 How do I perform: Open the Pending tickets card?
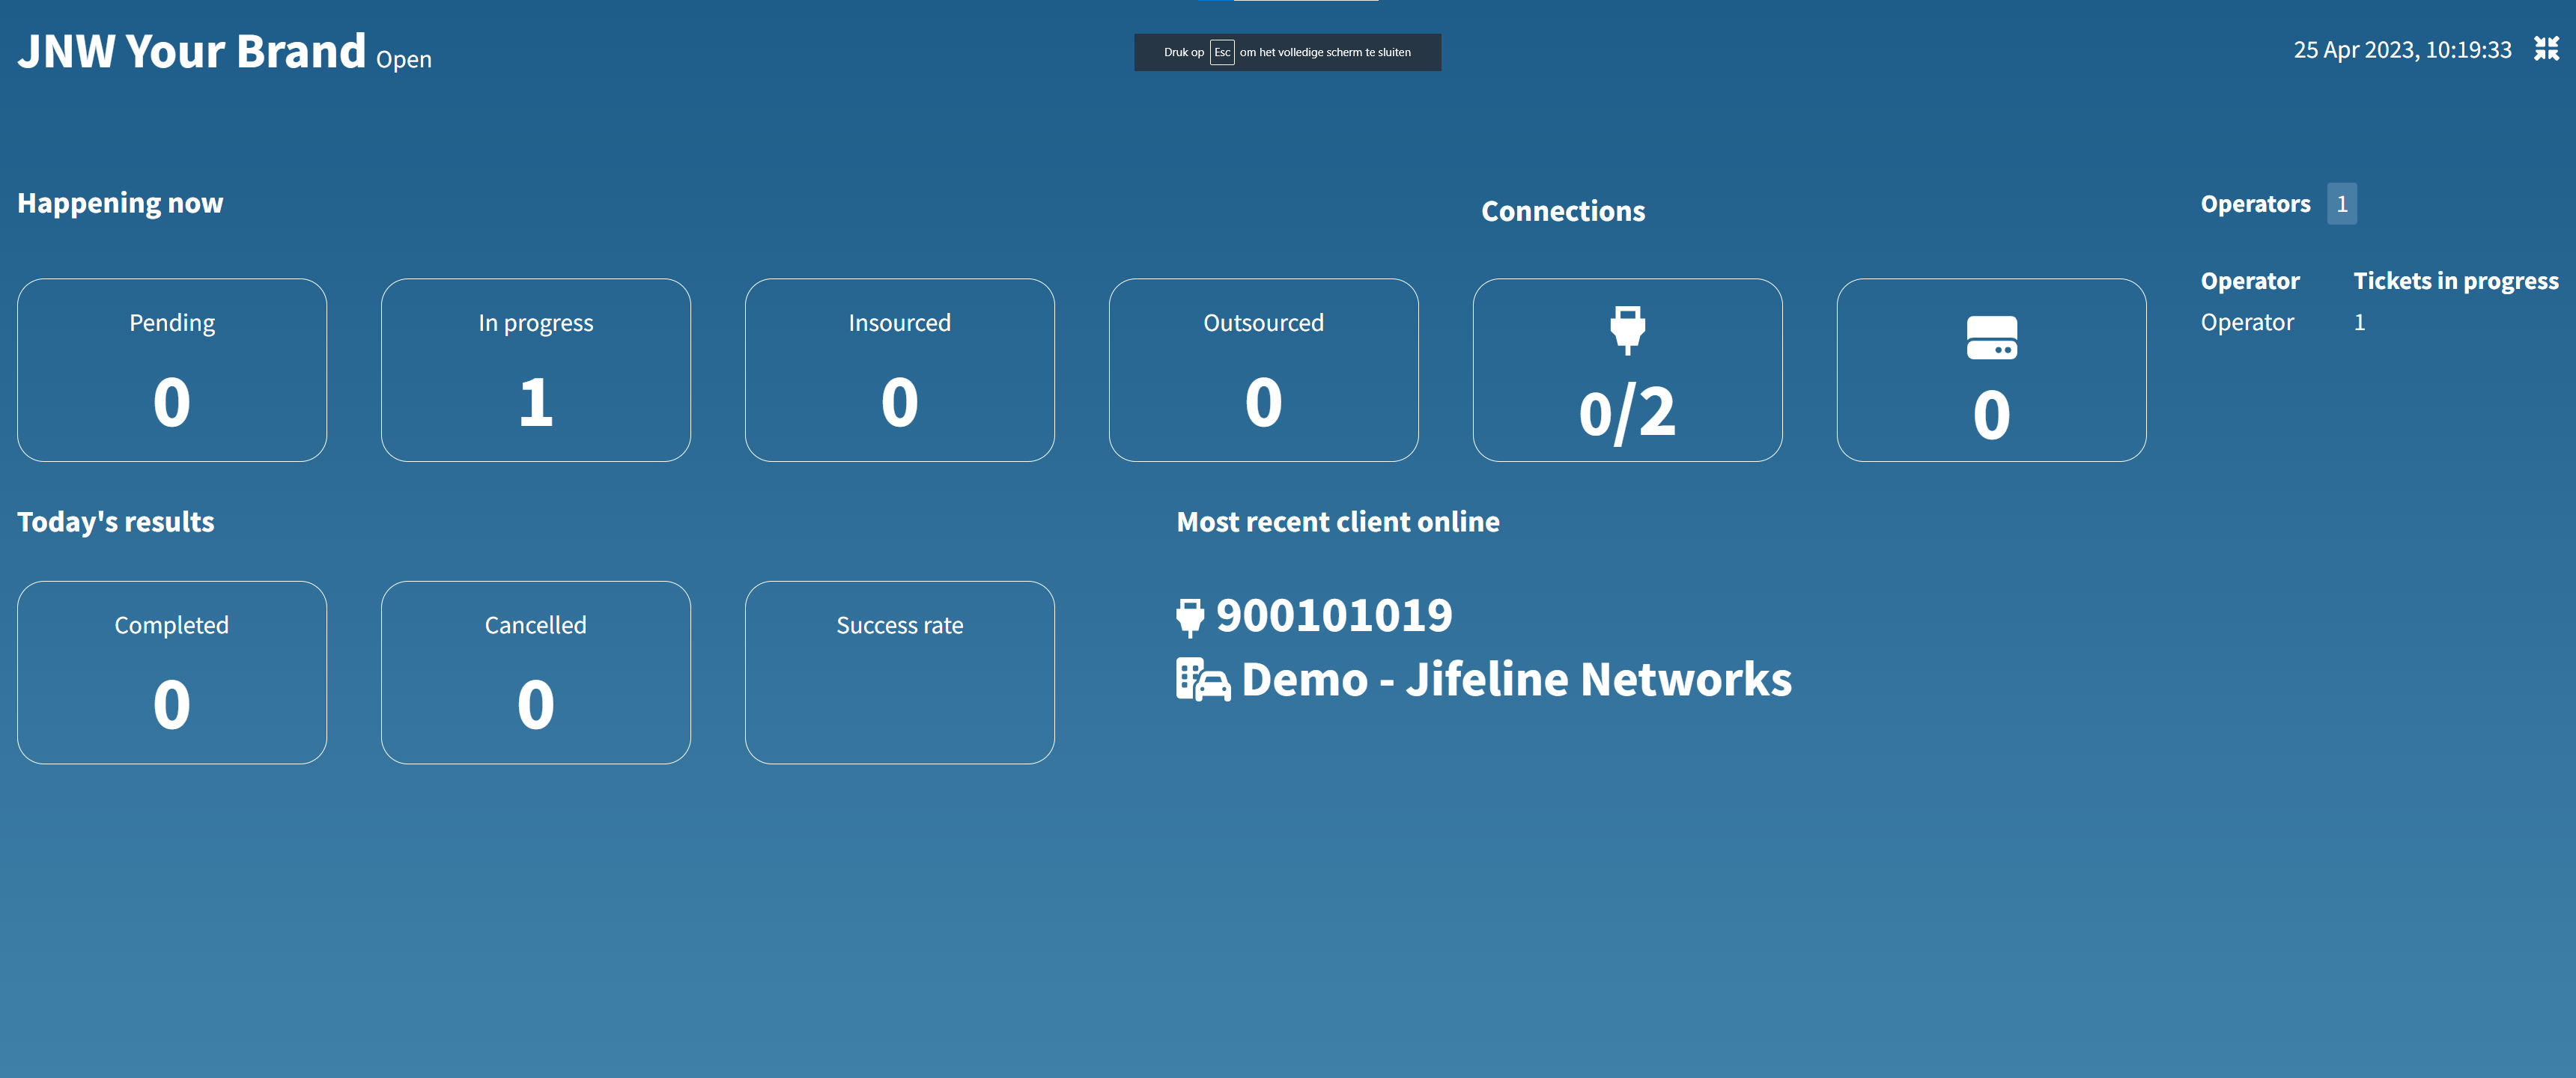(172, 370)
